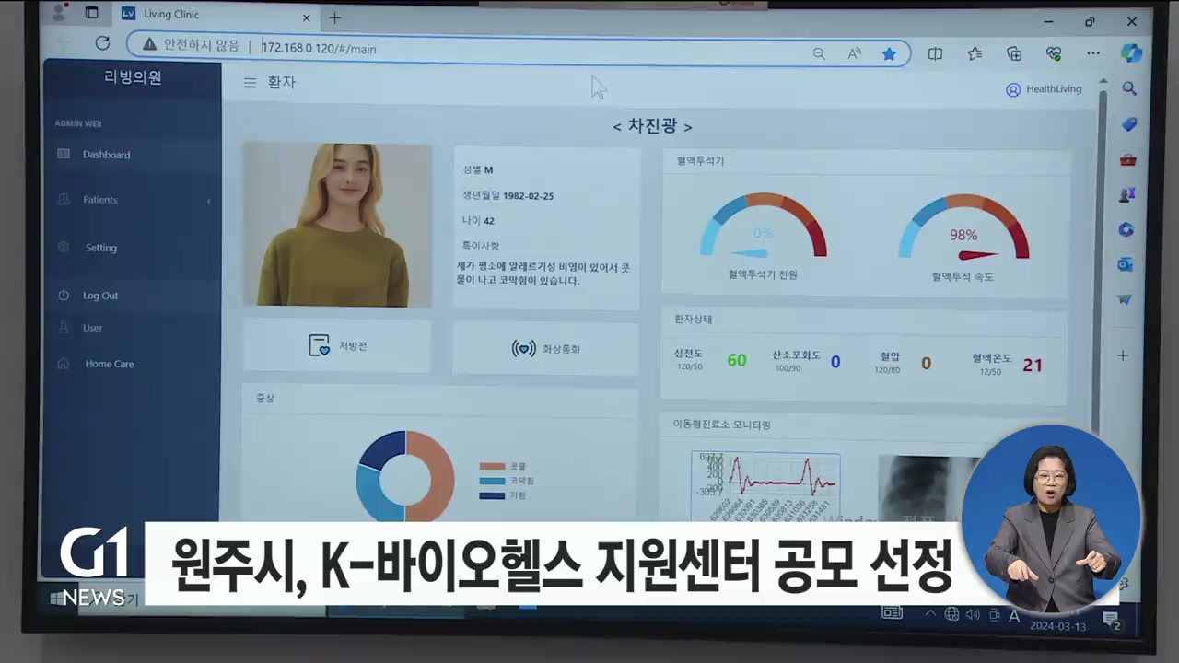
Task: Click the patient profile photo
Action: point(337,226)
